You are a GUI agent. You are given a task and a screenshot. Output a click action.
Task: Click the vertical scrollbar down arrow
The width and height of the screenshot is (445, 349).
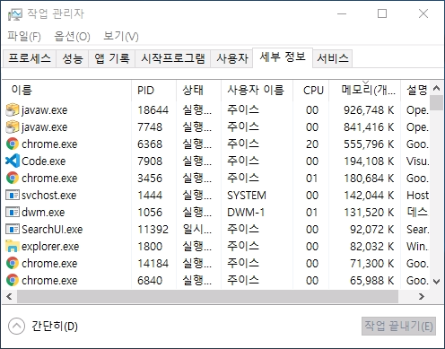[x=436, y=282]
